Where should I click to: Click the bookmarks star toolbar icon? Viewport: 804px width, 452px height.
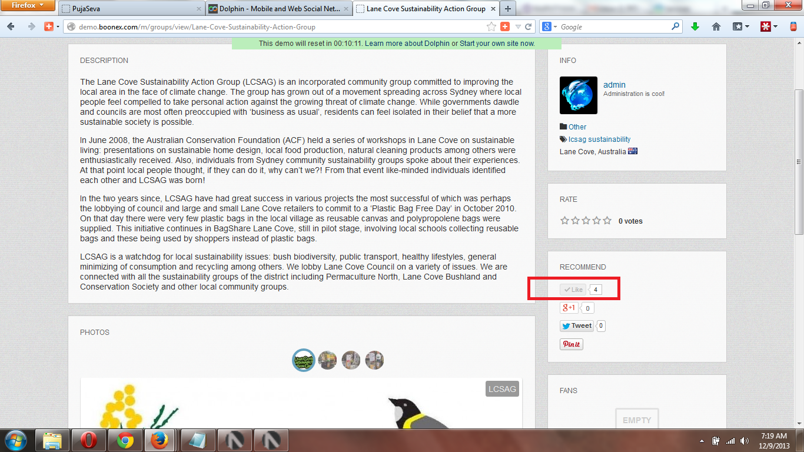[x=737, y=26]
